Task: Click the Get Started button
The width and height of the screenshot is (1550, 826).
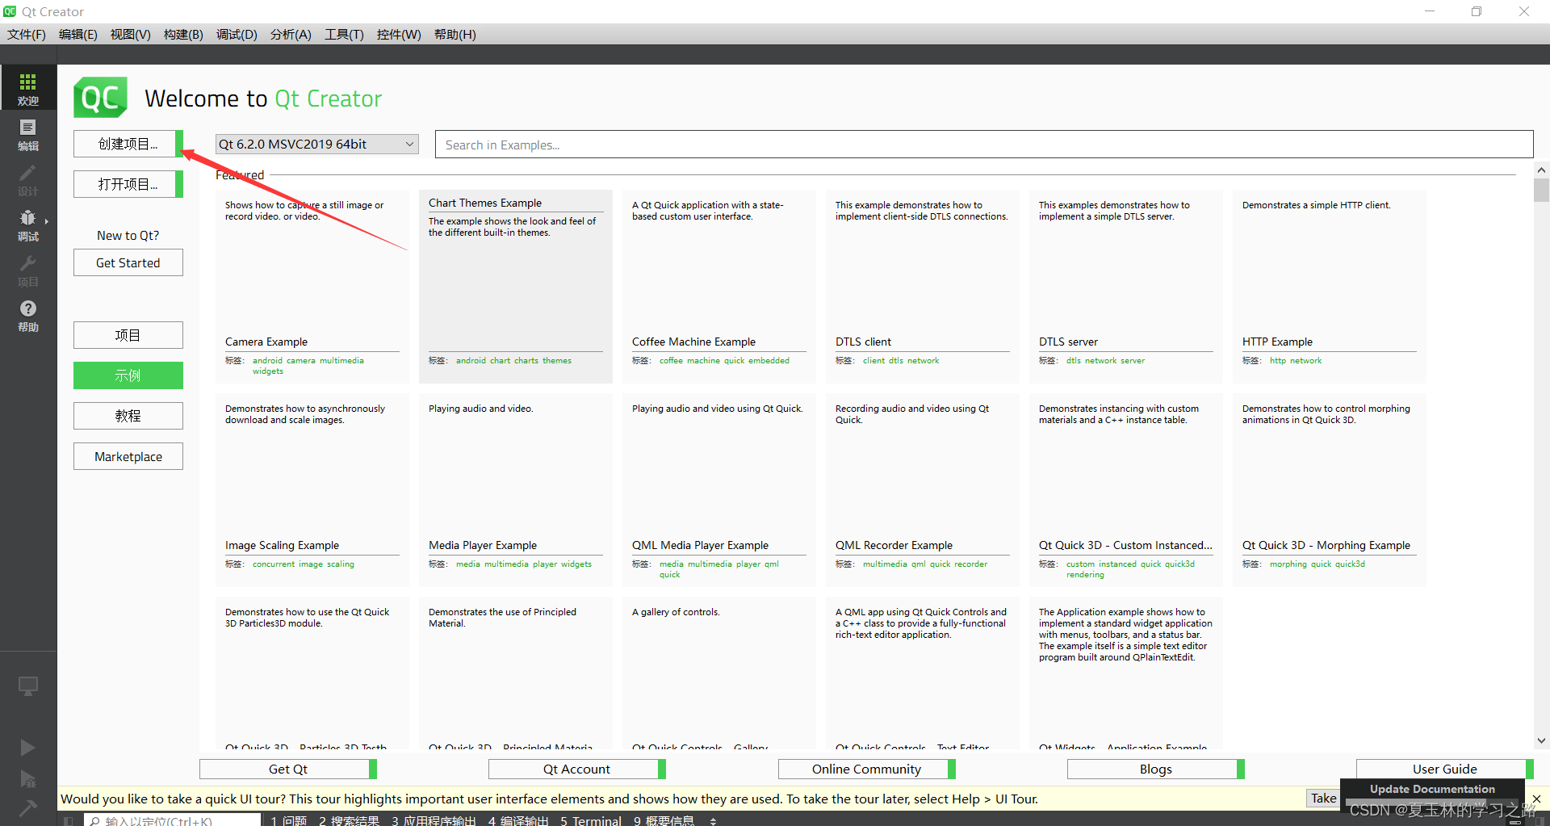Action: click(128, 262)
